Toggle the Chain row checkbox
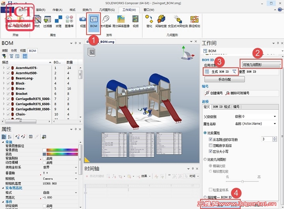Viewport: 284px width, 209px height. 8,114
